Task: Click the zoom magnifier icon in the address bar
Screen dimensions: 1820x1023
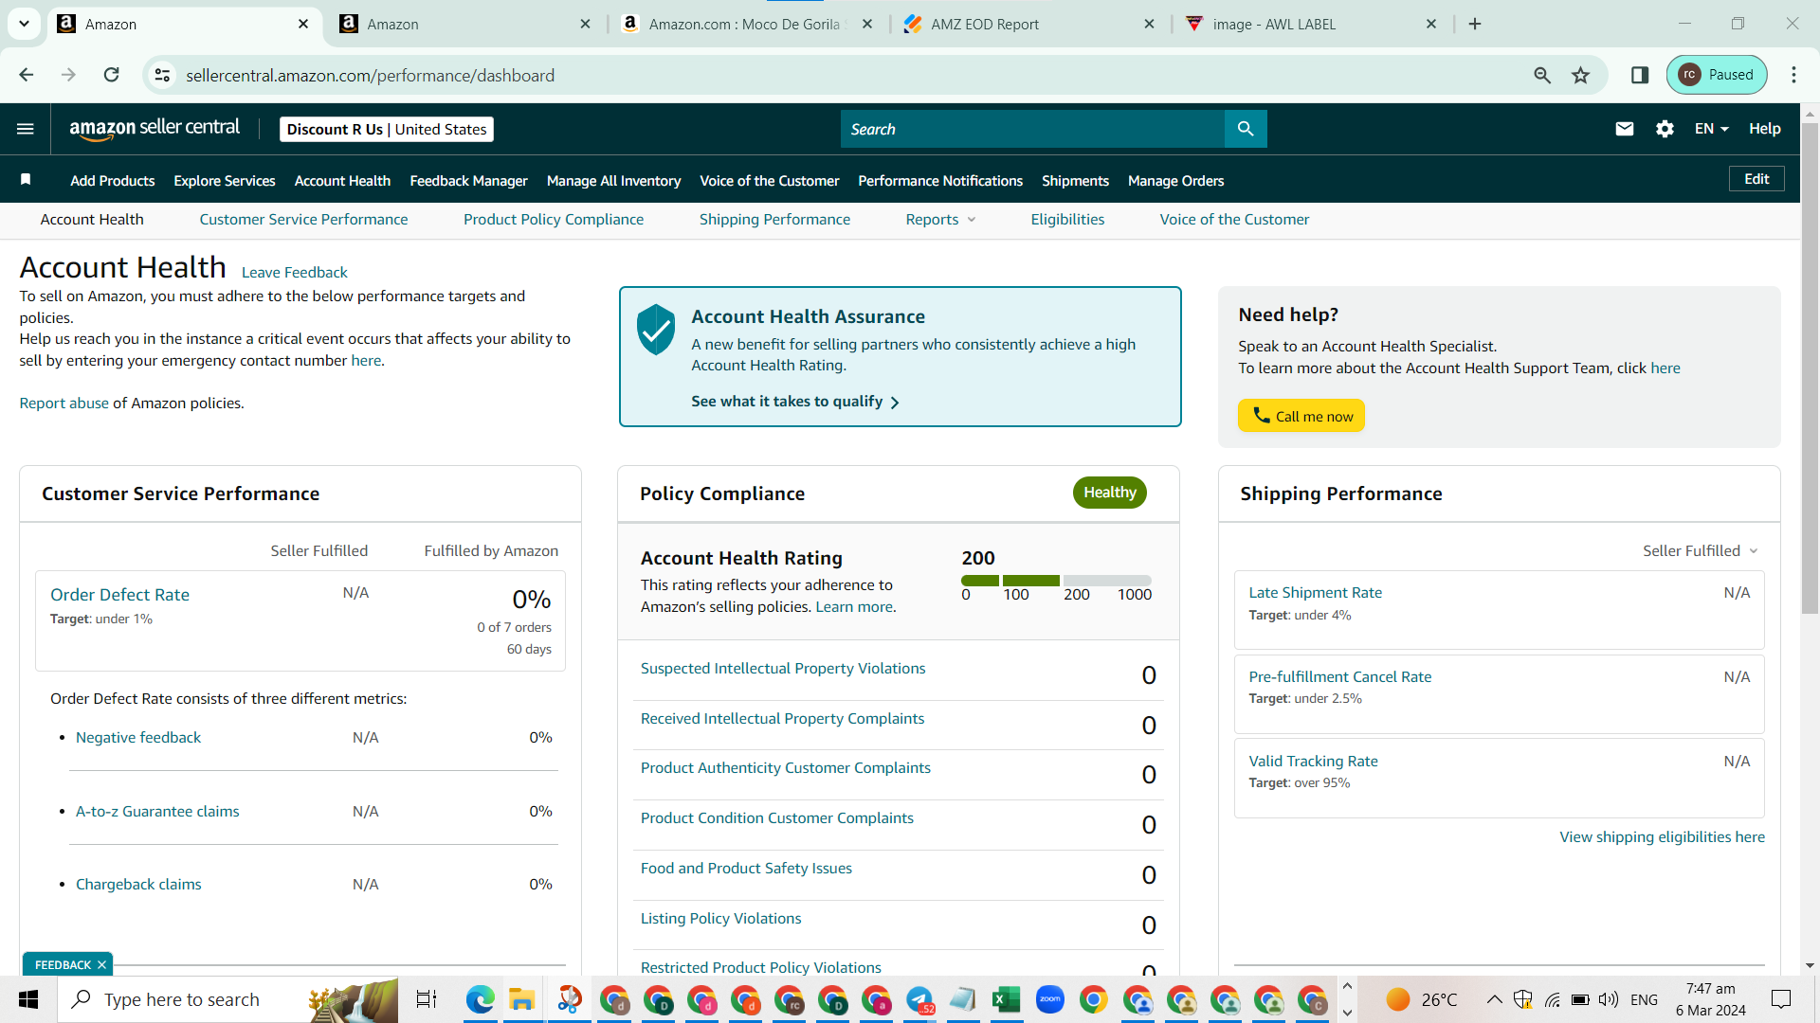Action: coord(1542,75)
